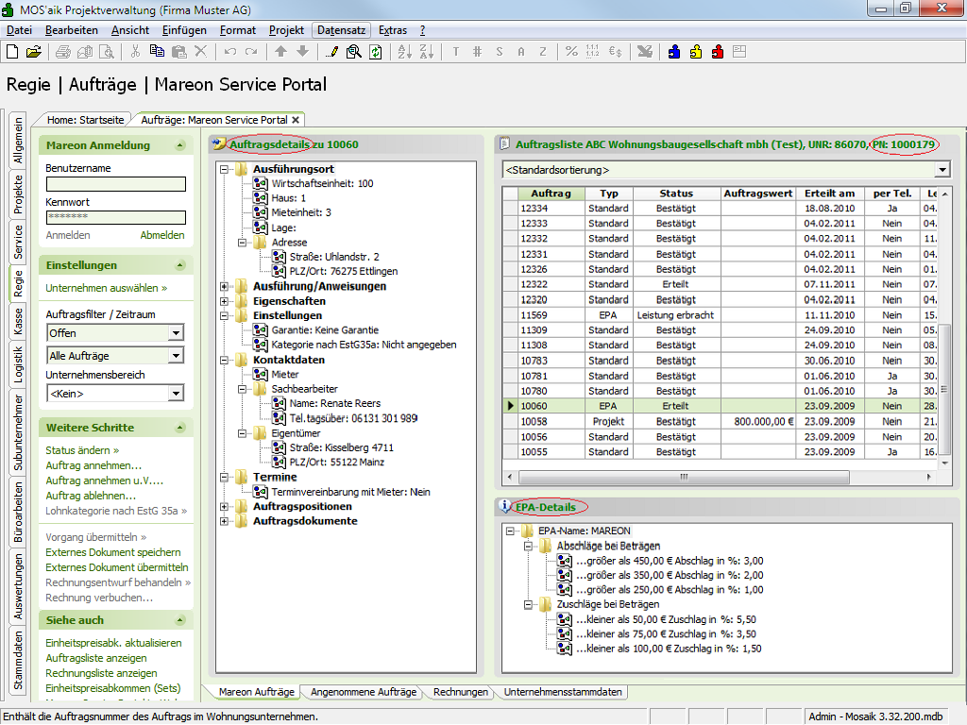Open the Datensatz menu
967x725 pixels.
(342, 30)
